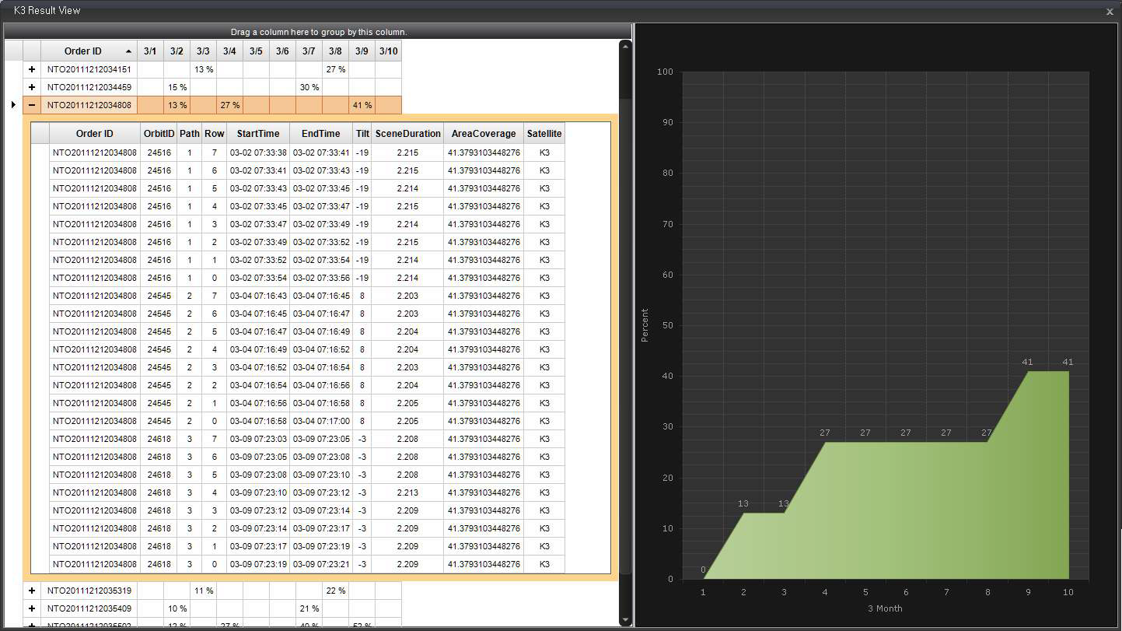This screenshot has height=631, width=1122.
Task: Close the K3 Result View window
Action: click(1110, 12)
